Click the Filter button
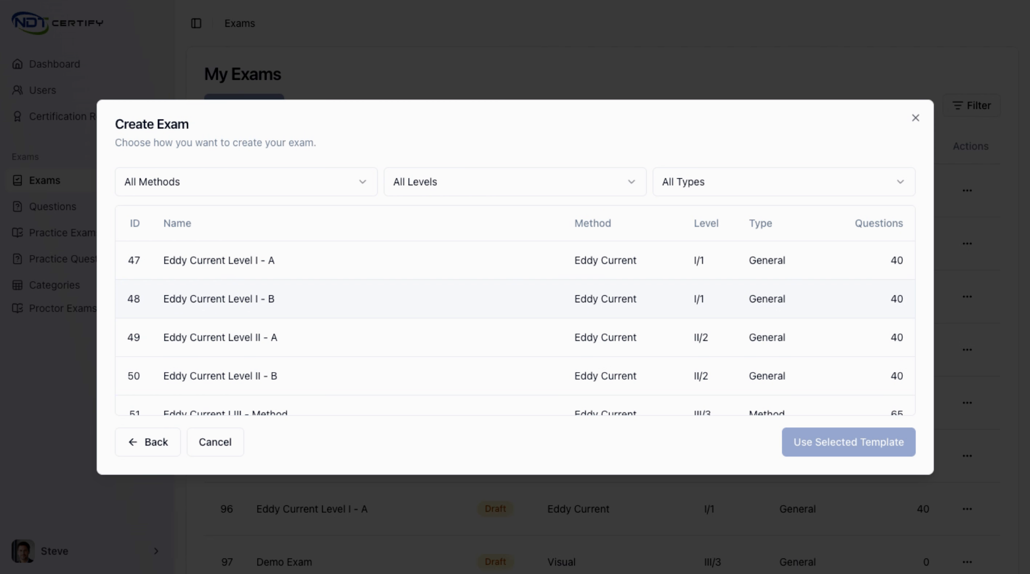Image resolution: width=1030 pixels, height=574 pixels. tap(971, 106)
